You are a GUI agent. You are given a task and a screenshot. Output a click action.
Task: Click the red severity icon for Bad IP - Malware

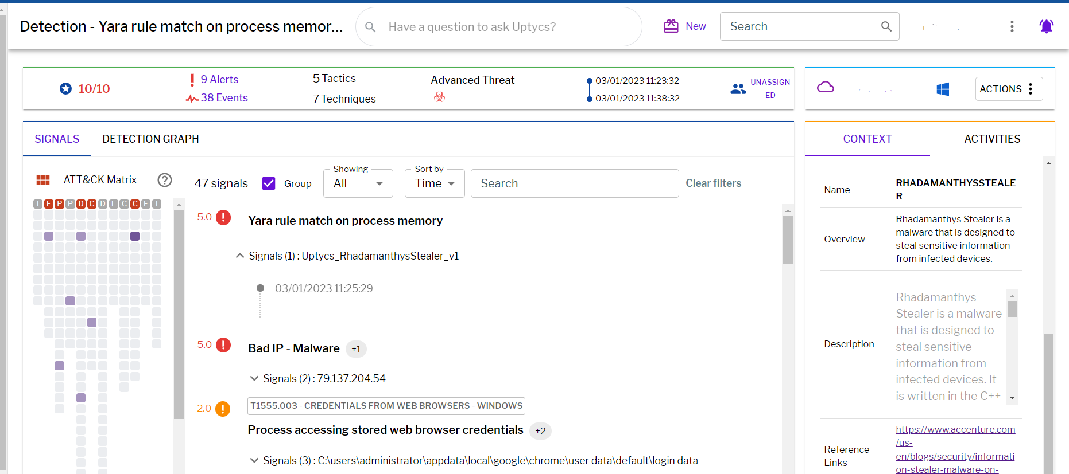pos(223,345)
